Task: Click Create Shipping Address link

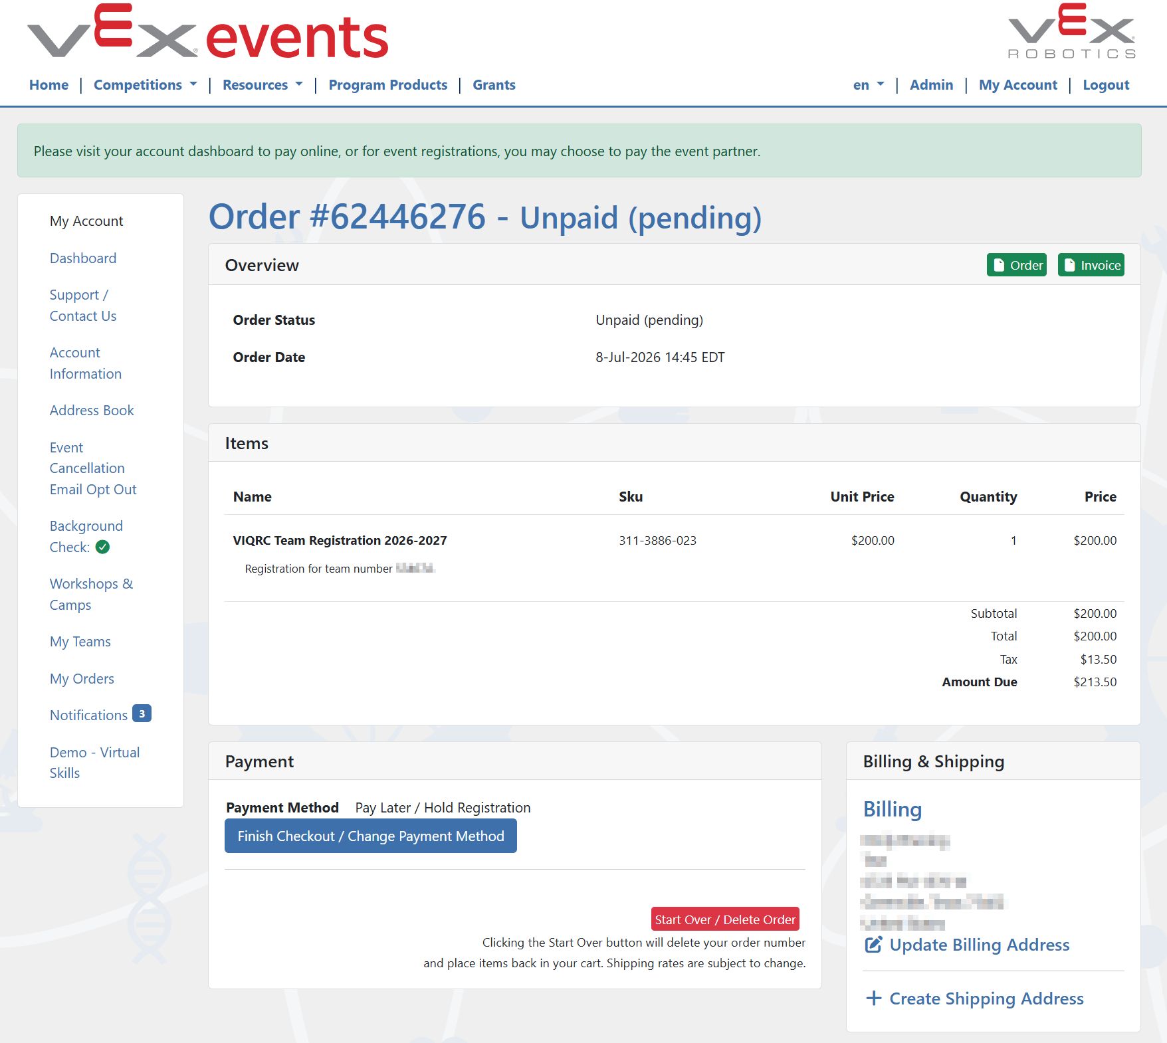Action: tap(986, 998)
